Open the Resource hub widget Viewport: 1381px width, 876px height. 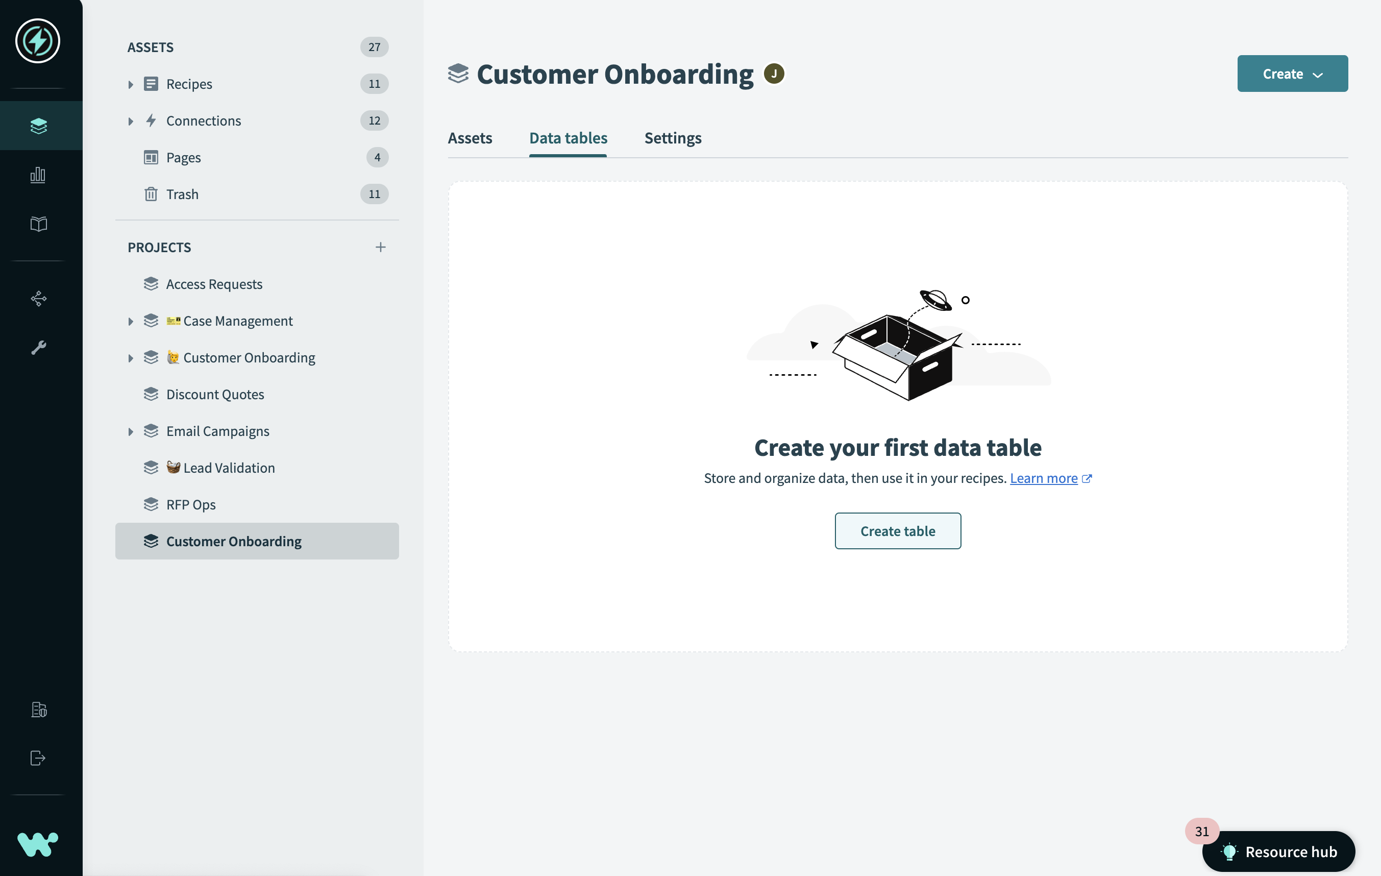pos(1278,851)
